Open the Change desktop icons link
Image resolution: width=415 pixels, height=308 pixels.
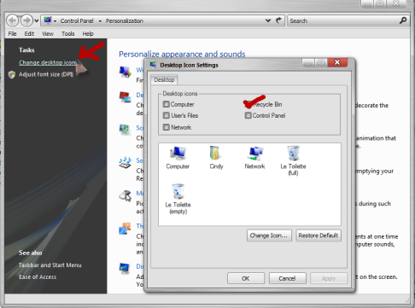point(48,62)
